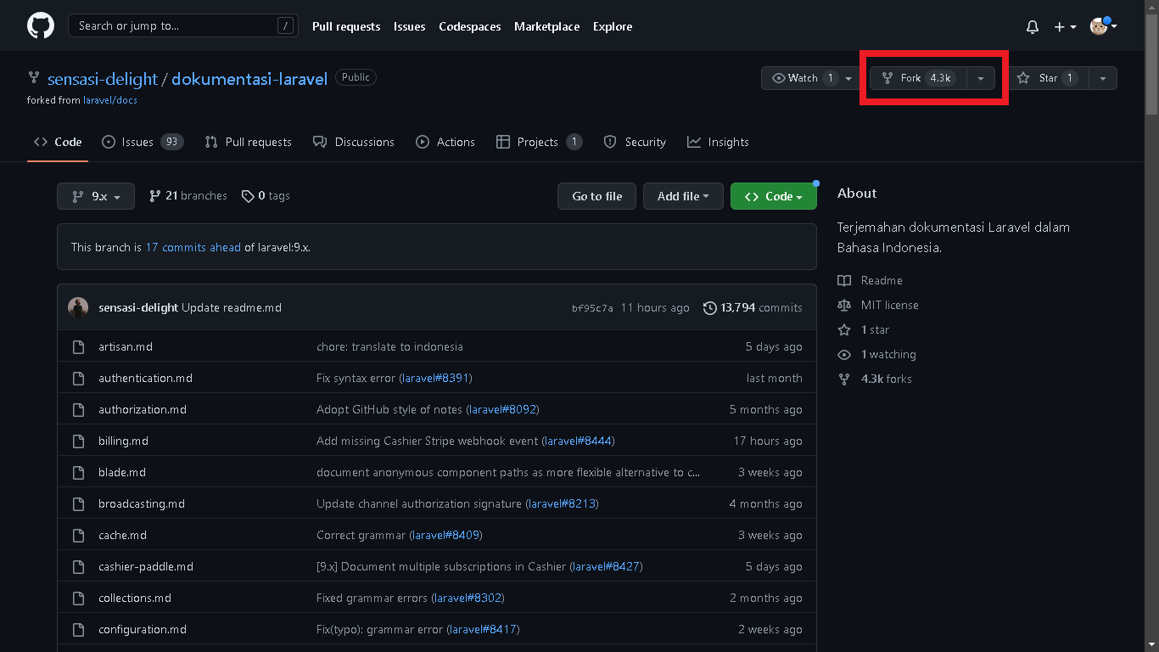This screenshot has width=1159, height=652.
Task: View the 0 tags link
Action: 266,196
